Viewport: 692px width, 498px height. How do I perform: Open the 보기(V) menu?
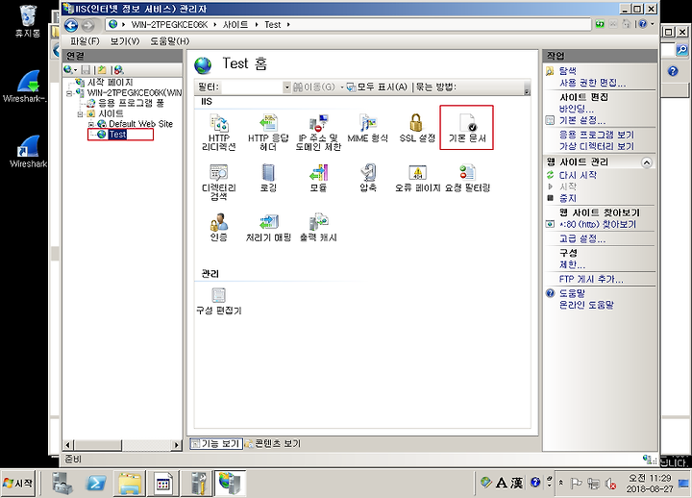(x=124, y=41)
